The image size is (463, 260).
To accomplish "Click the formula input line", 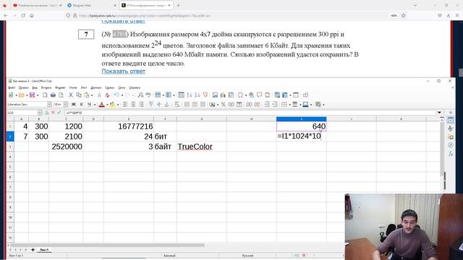I will 250,113.
